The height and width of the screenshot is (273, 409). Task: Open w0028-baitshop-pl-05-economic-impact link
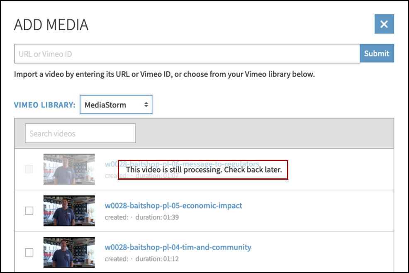click(x=173, y=206)
